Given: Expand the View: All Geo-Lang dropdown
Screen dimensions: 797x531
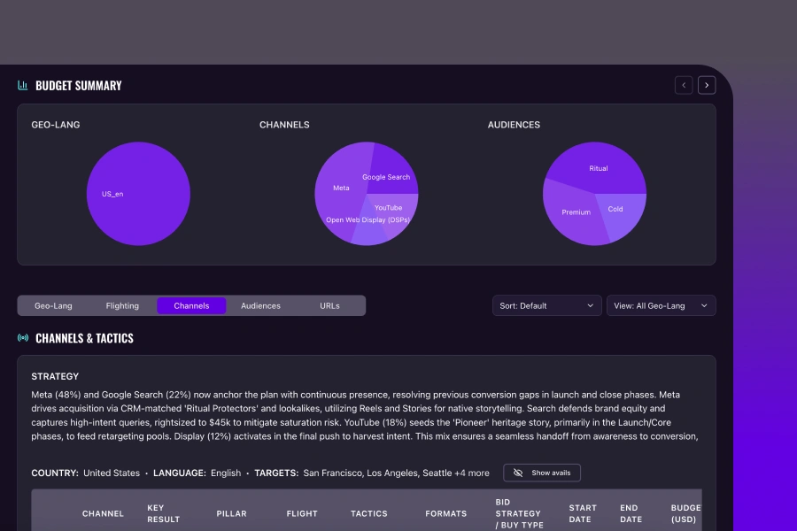Looking at the screenshot, I should (x=661, y=305).
